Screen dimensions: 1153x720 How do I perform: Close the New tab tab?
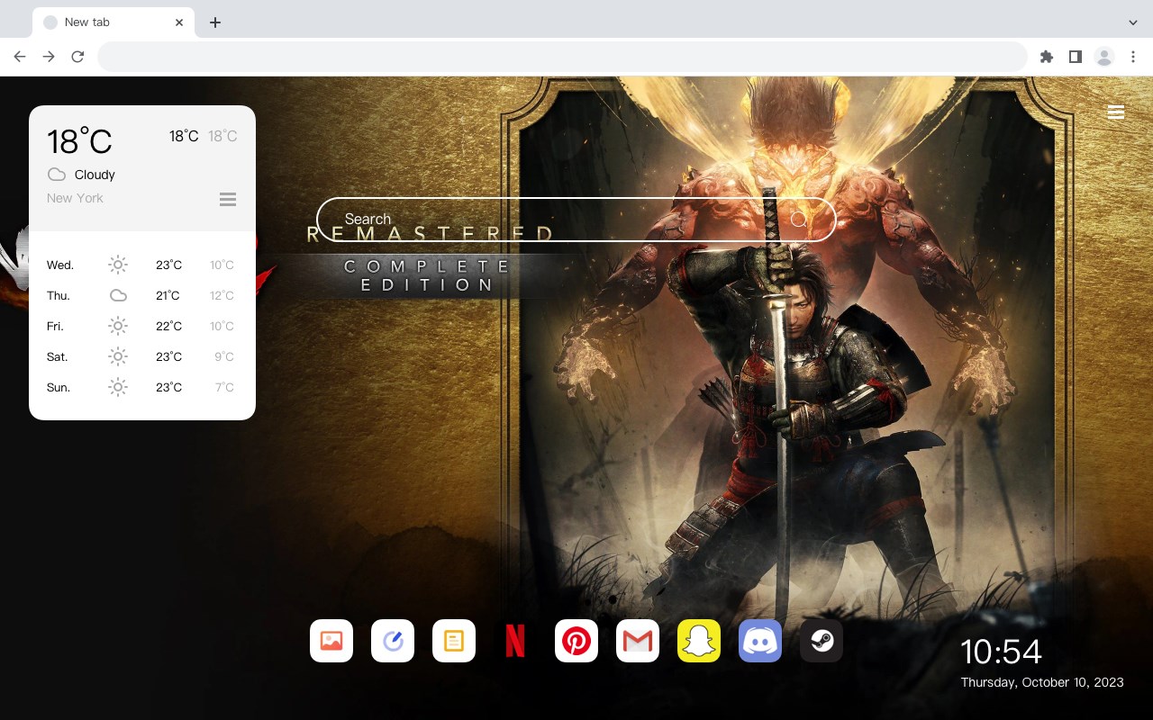tap(179, 22)
